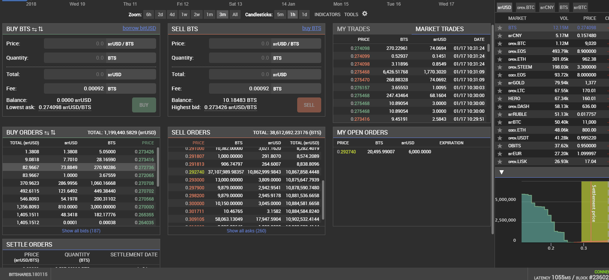
Task: Star the HERO market
Action: pyautogui.click(x=500, y=99)
